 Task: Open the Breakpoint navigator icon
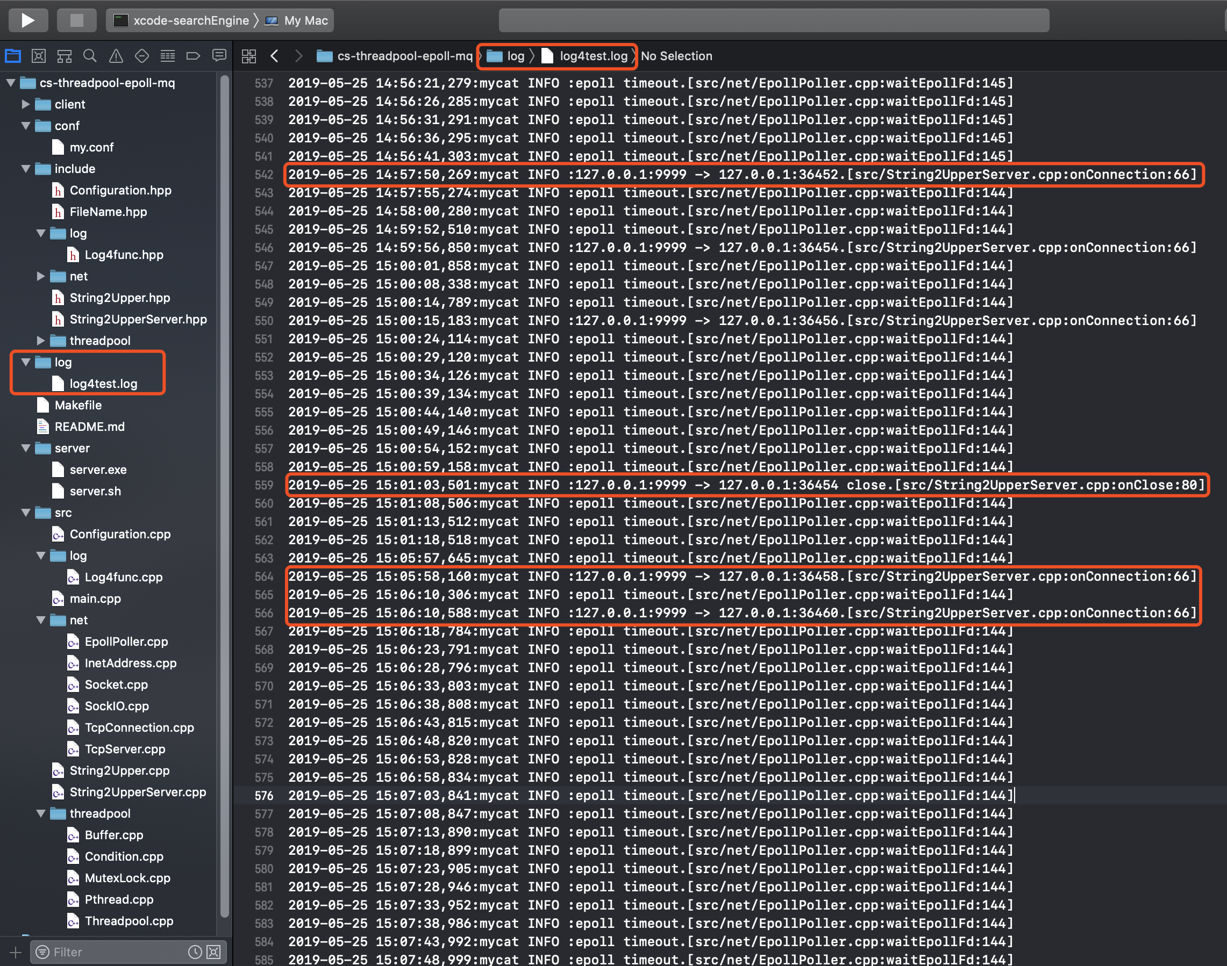pos(193,55)
